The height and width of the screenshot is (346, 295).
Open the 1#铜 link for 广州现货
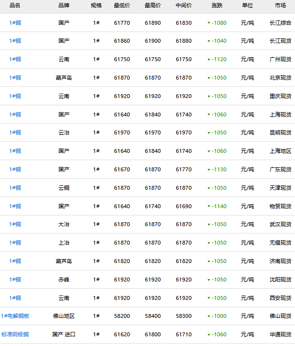pyautogui.click(x=15, y=59)
